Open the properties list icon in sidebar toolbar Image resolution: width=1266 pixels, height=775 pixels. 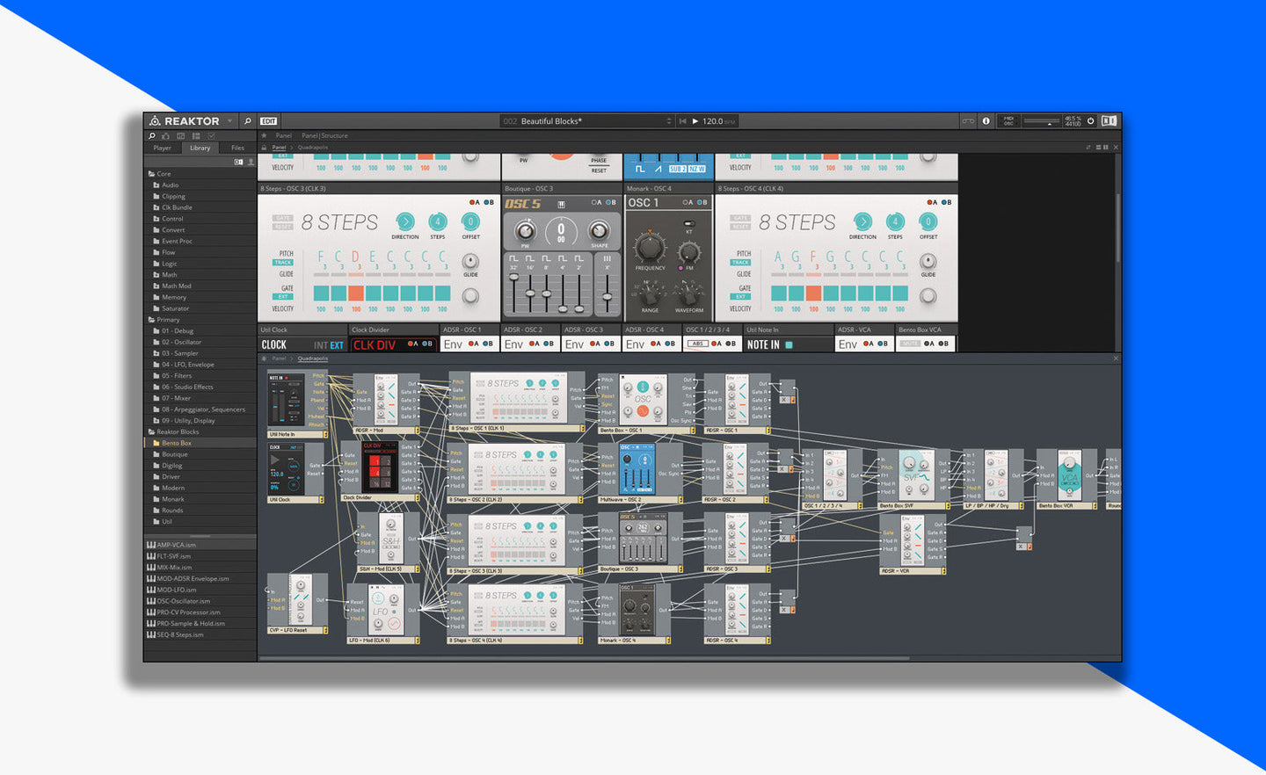click(196, 136)
